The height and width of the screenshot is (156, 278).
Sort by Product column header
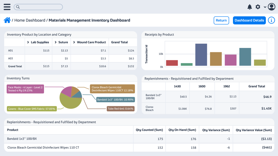click(12, 130)
